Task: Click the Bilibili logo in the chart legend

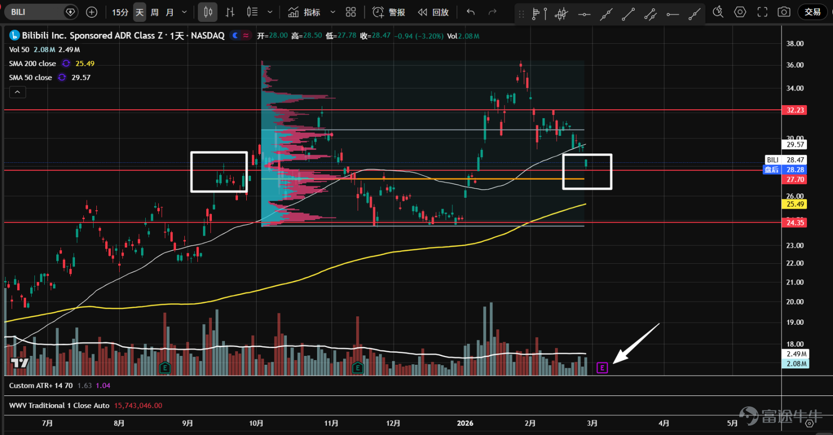Action: (14, 35)
